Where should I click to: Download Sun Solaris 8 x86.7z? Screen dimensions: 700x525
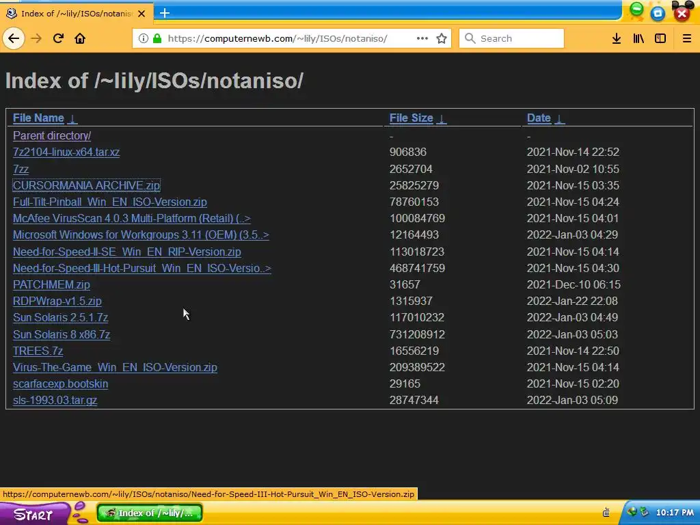[62, 334]
